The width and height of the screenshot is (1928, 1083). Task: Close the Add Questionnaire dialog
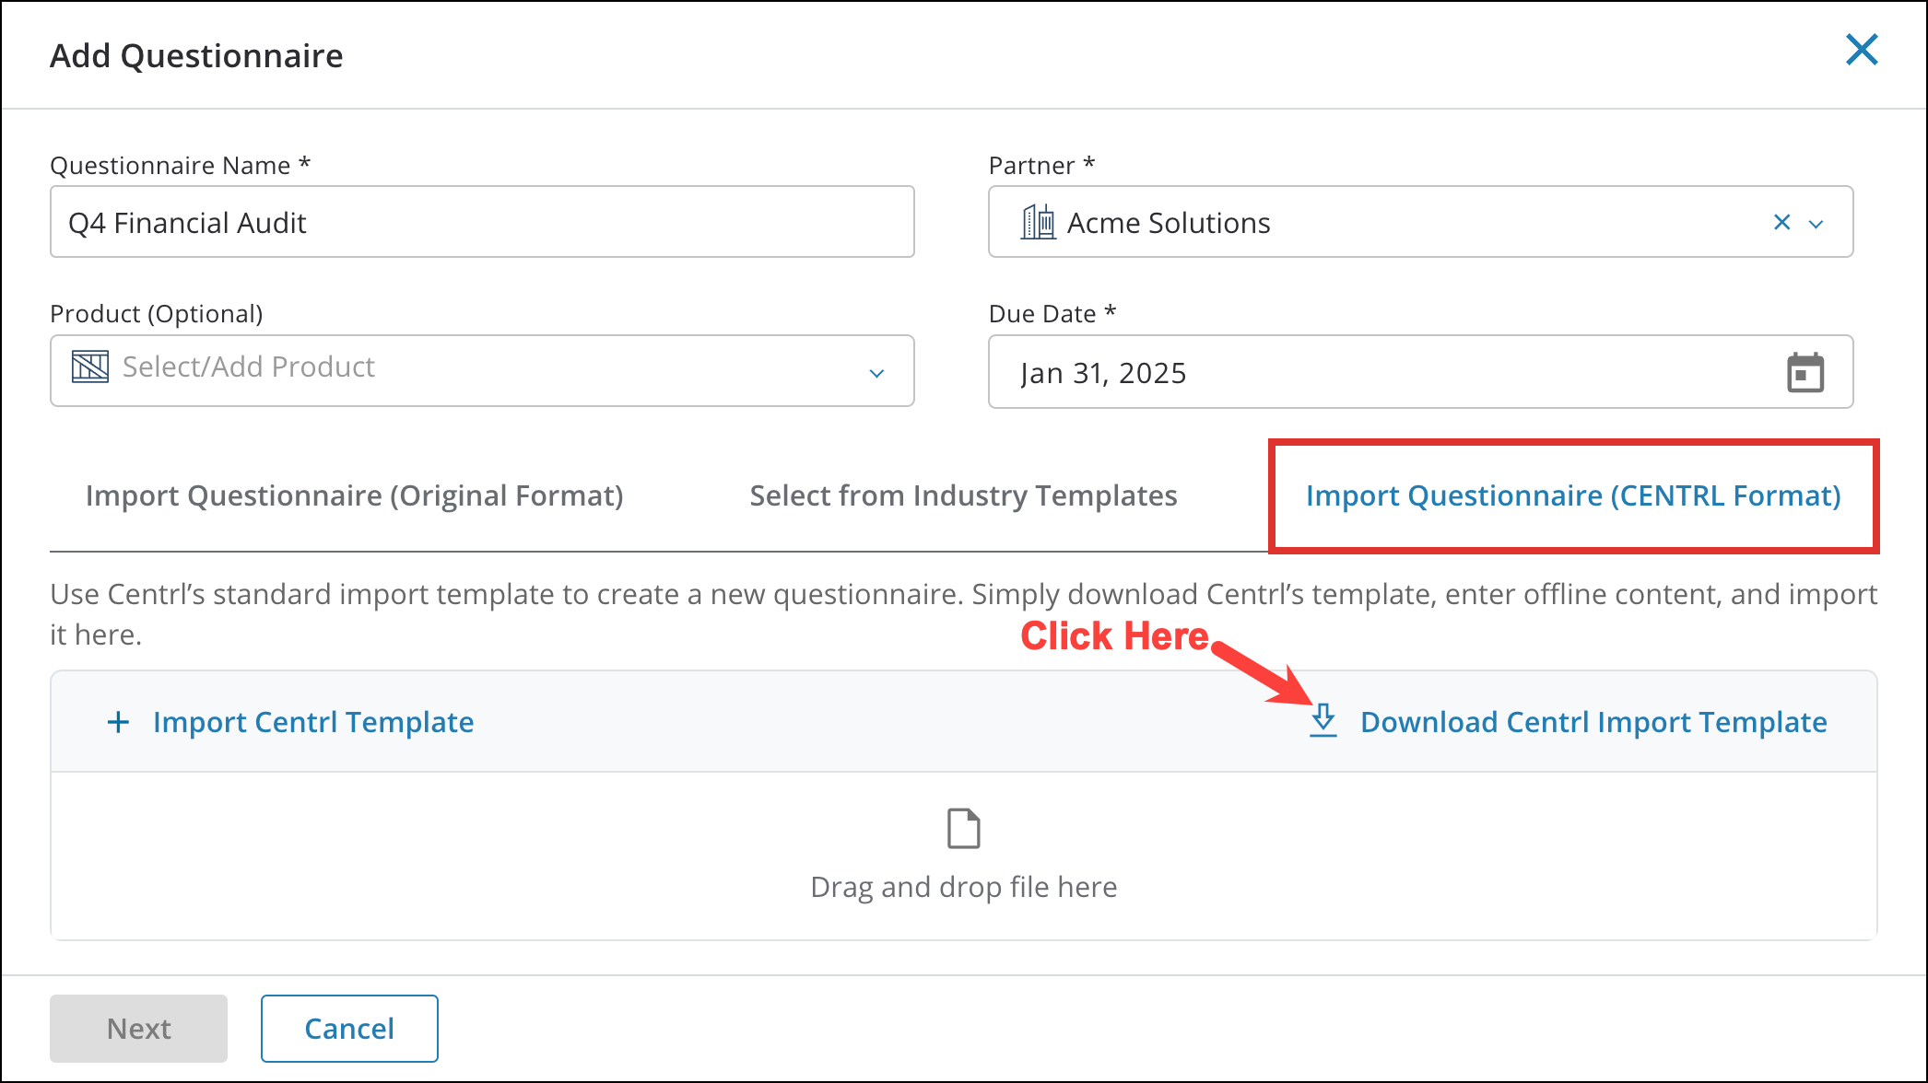click(x=1862, y=51)
